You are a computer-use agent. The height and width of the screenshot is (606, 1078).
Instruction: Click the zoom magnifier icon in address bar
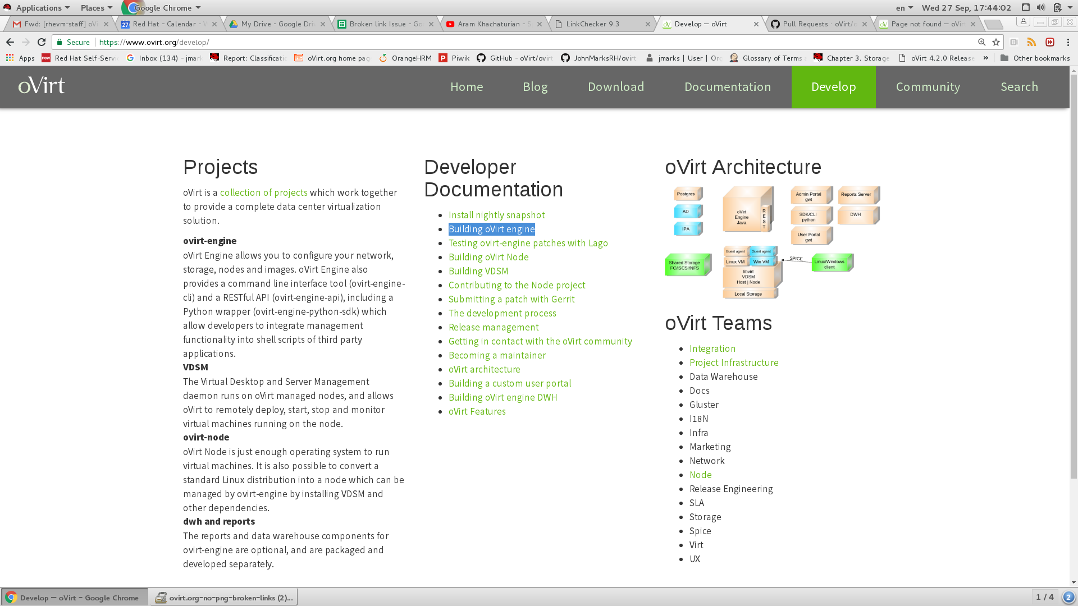[x=981, y=42]
